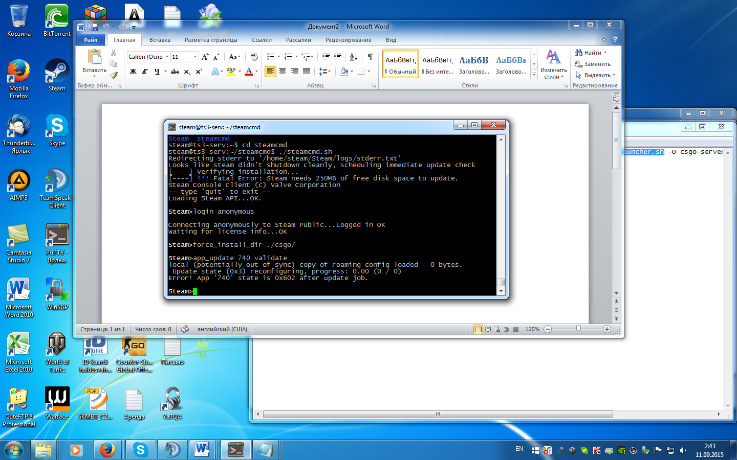Image resolution: width=737 pixels, height=460 pixels.
Task: Apply red font color
Action: tap(249, 72)
